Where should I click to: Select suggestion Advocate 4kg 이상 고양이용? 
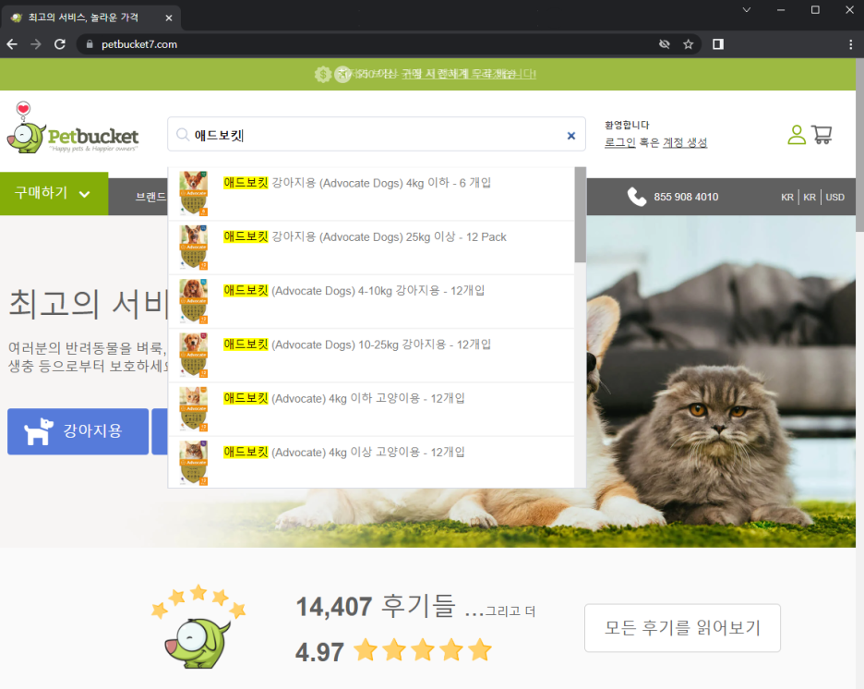pos(371,462)
